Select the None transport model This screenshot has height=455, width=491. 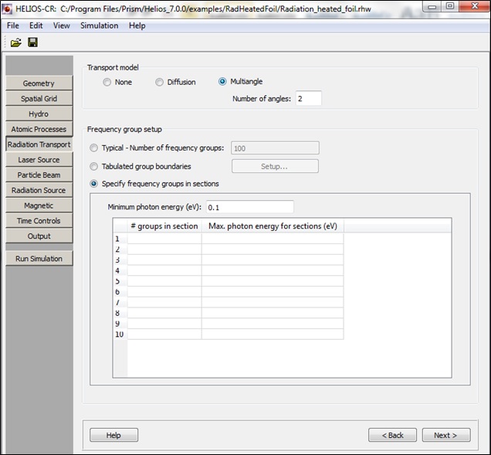[107, 82]
